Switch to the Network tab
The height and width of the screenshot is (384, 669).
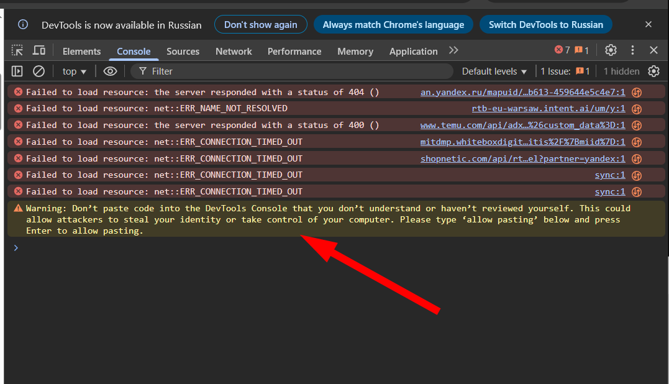pos(234,51)
